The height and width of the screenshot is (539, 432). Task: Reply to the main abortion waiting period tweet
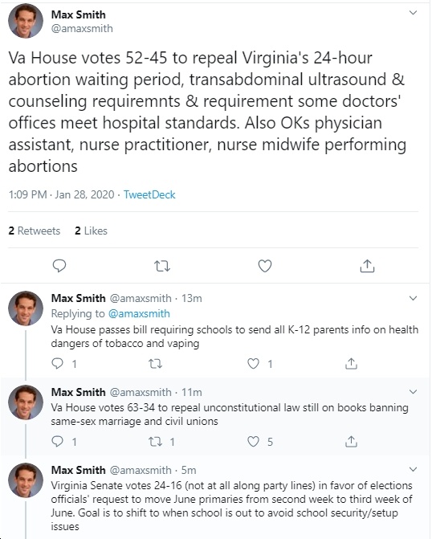(59, 266)
